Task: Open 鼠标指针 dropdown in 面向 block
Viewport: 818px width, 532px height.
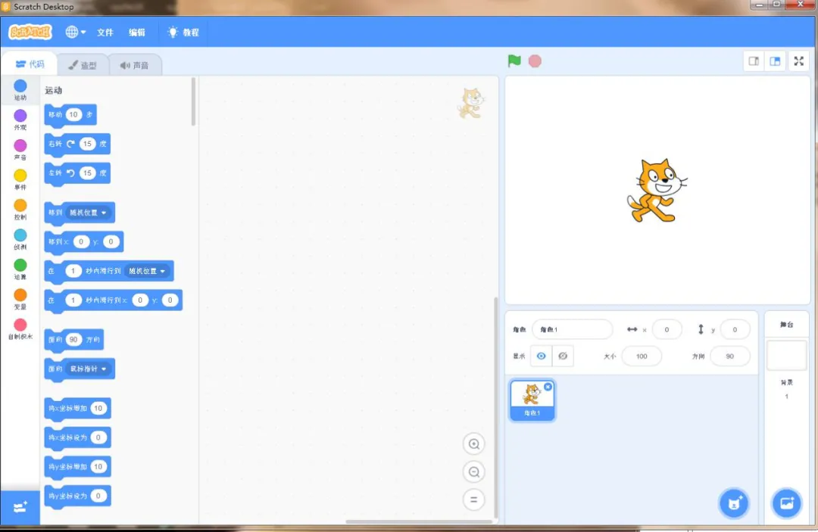Action: tap(88, 369)
